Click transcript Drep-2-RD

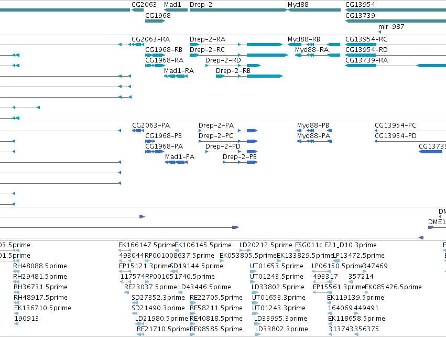pyautogui.click(x=223, y=60)
